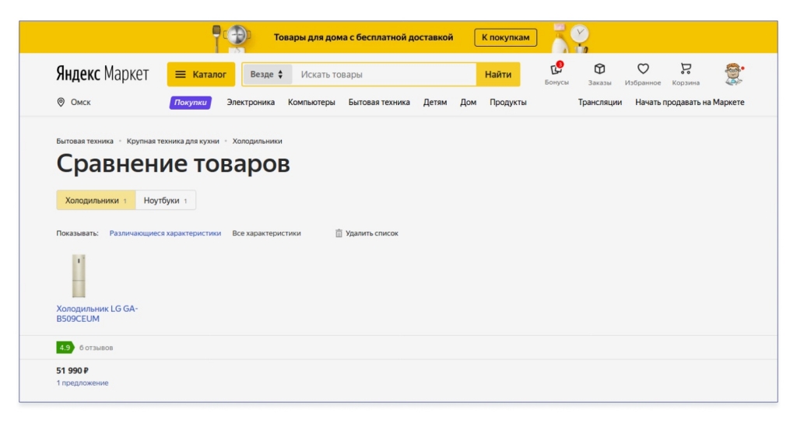
Task: Switch to the Ноутбуки comparison tab
Action: pos(166,200)
